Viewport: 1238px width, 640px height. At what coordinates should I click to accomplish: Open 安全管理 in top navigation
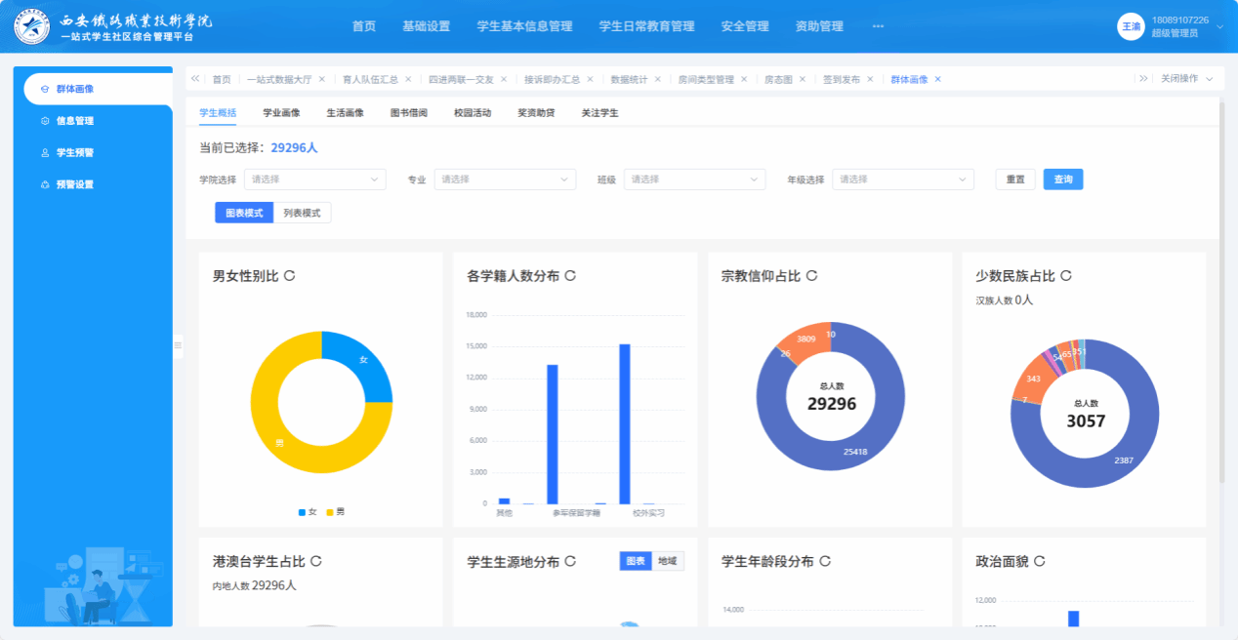(745, 26)
